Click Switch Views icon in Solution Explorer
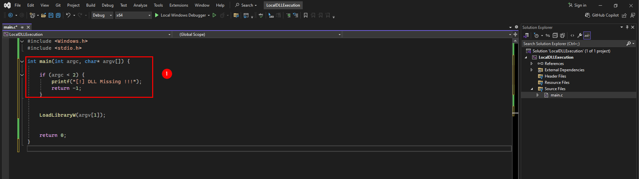 tap(526, 35)
